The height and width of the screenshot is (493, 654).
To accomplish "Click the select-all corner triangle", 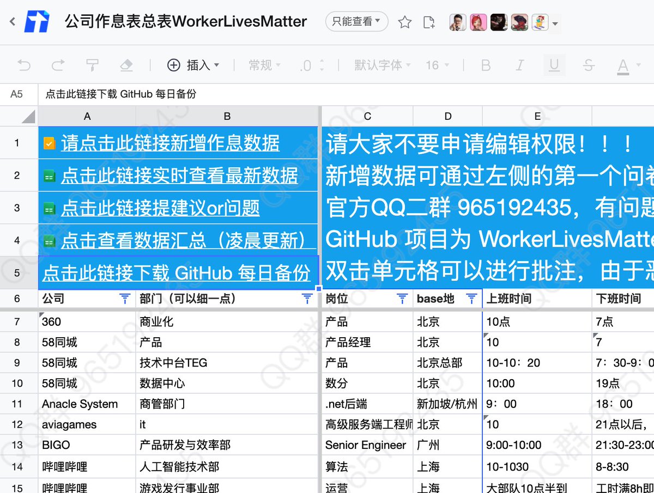I will pyautogui.click(x=29, y=116).
